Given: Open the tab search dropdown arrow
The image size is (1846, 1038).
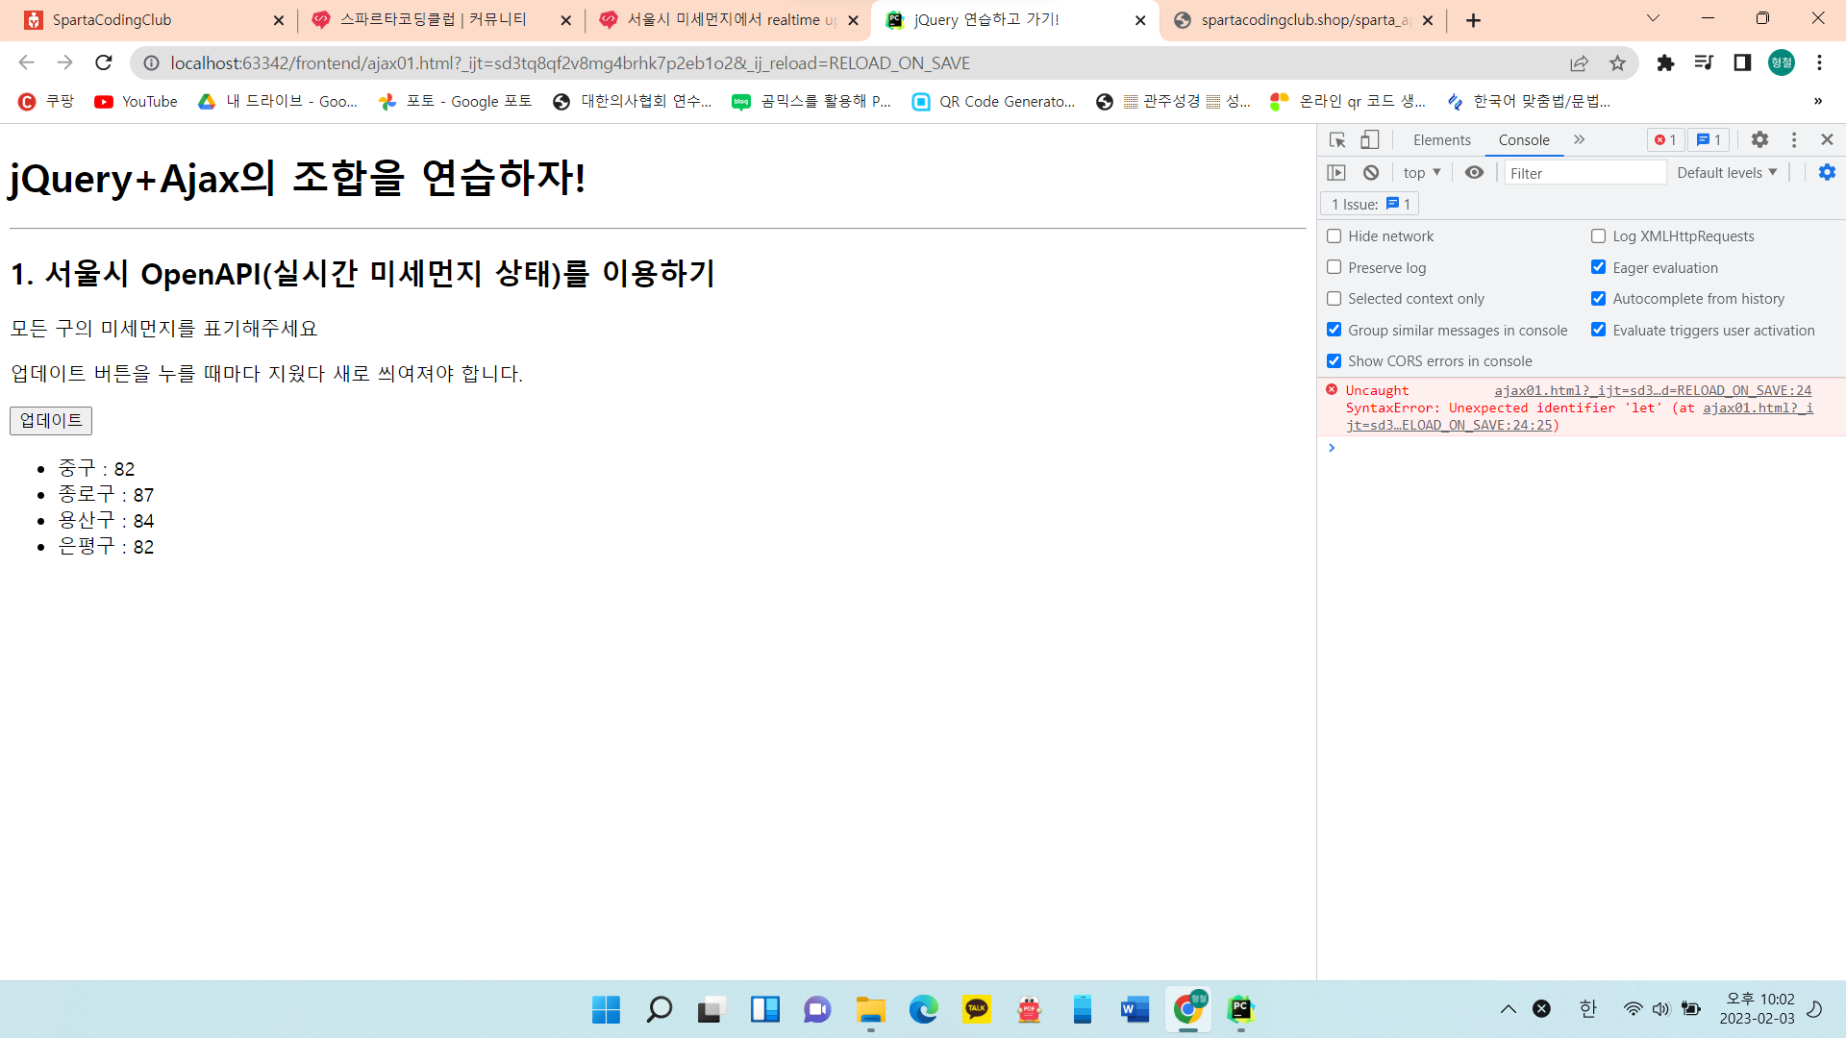Looking at the screenshot, I should (1653, 19).
